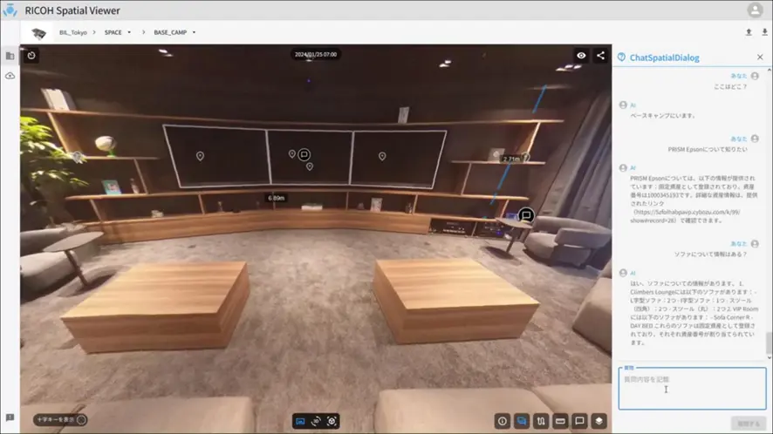Toggle the cross-key display switch
Screen dimensions: 773x434
(x=81, y=419)
